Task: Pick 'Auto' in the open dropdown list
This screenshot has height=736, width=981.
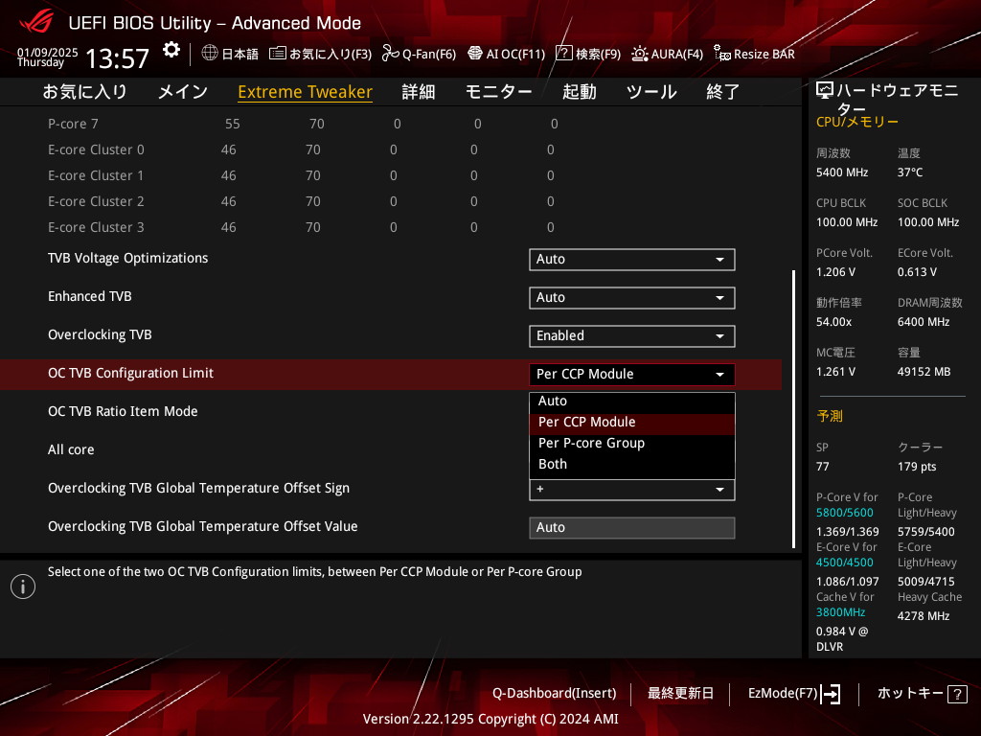Action: [x=553, y=401]
